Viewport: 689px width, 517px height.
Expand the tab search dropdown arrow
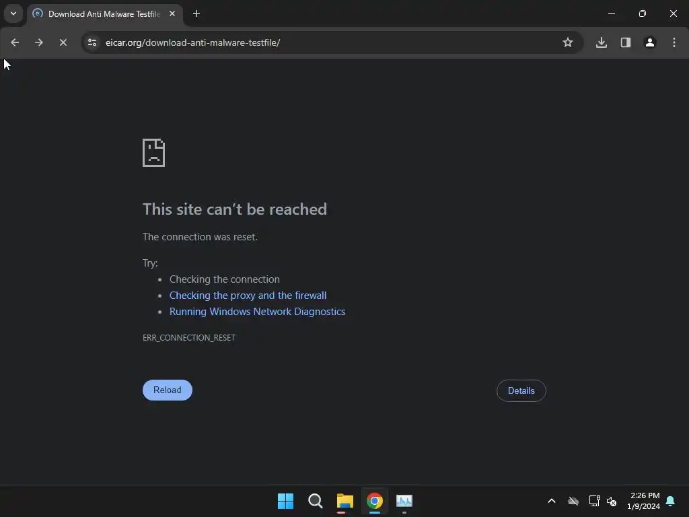pyautogui.click(x=13, y=13)
